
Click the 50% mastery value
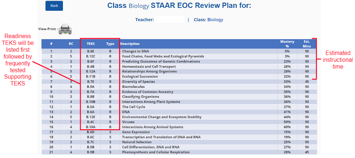tap(287, 122)
